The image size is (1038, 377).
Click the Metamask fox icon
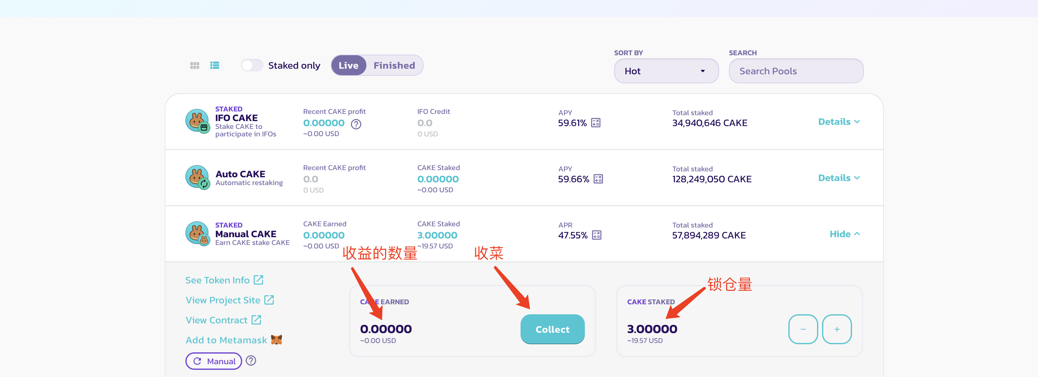click(277, 340)
